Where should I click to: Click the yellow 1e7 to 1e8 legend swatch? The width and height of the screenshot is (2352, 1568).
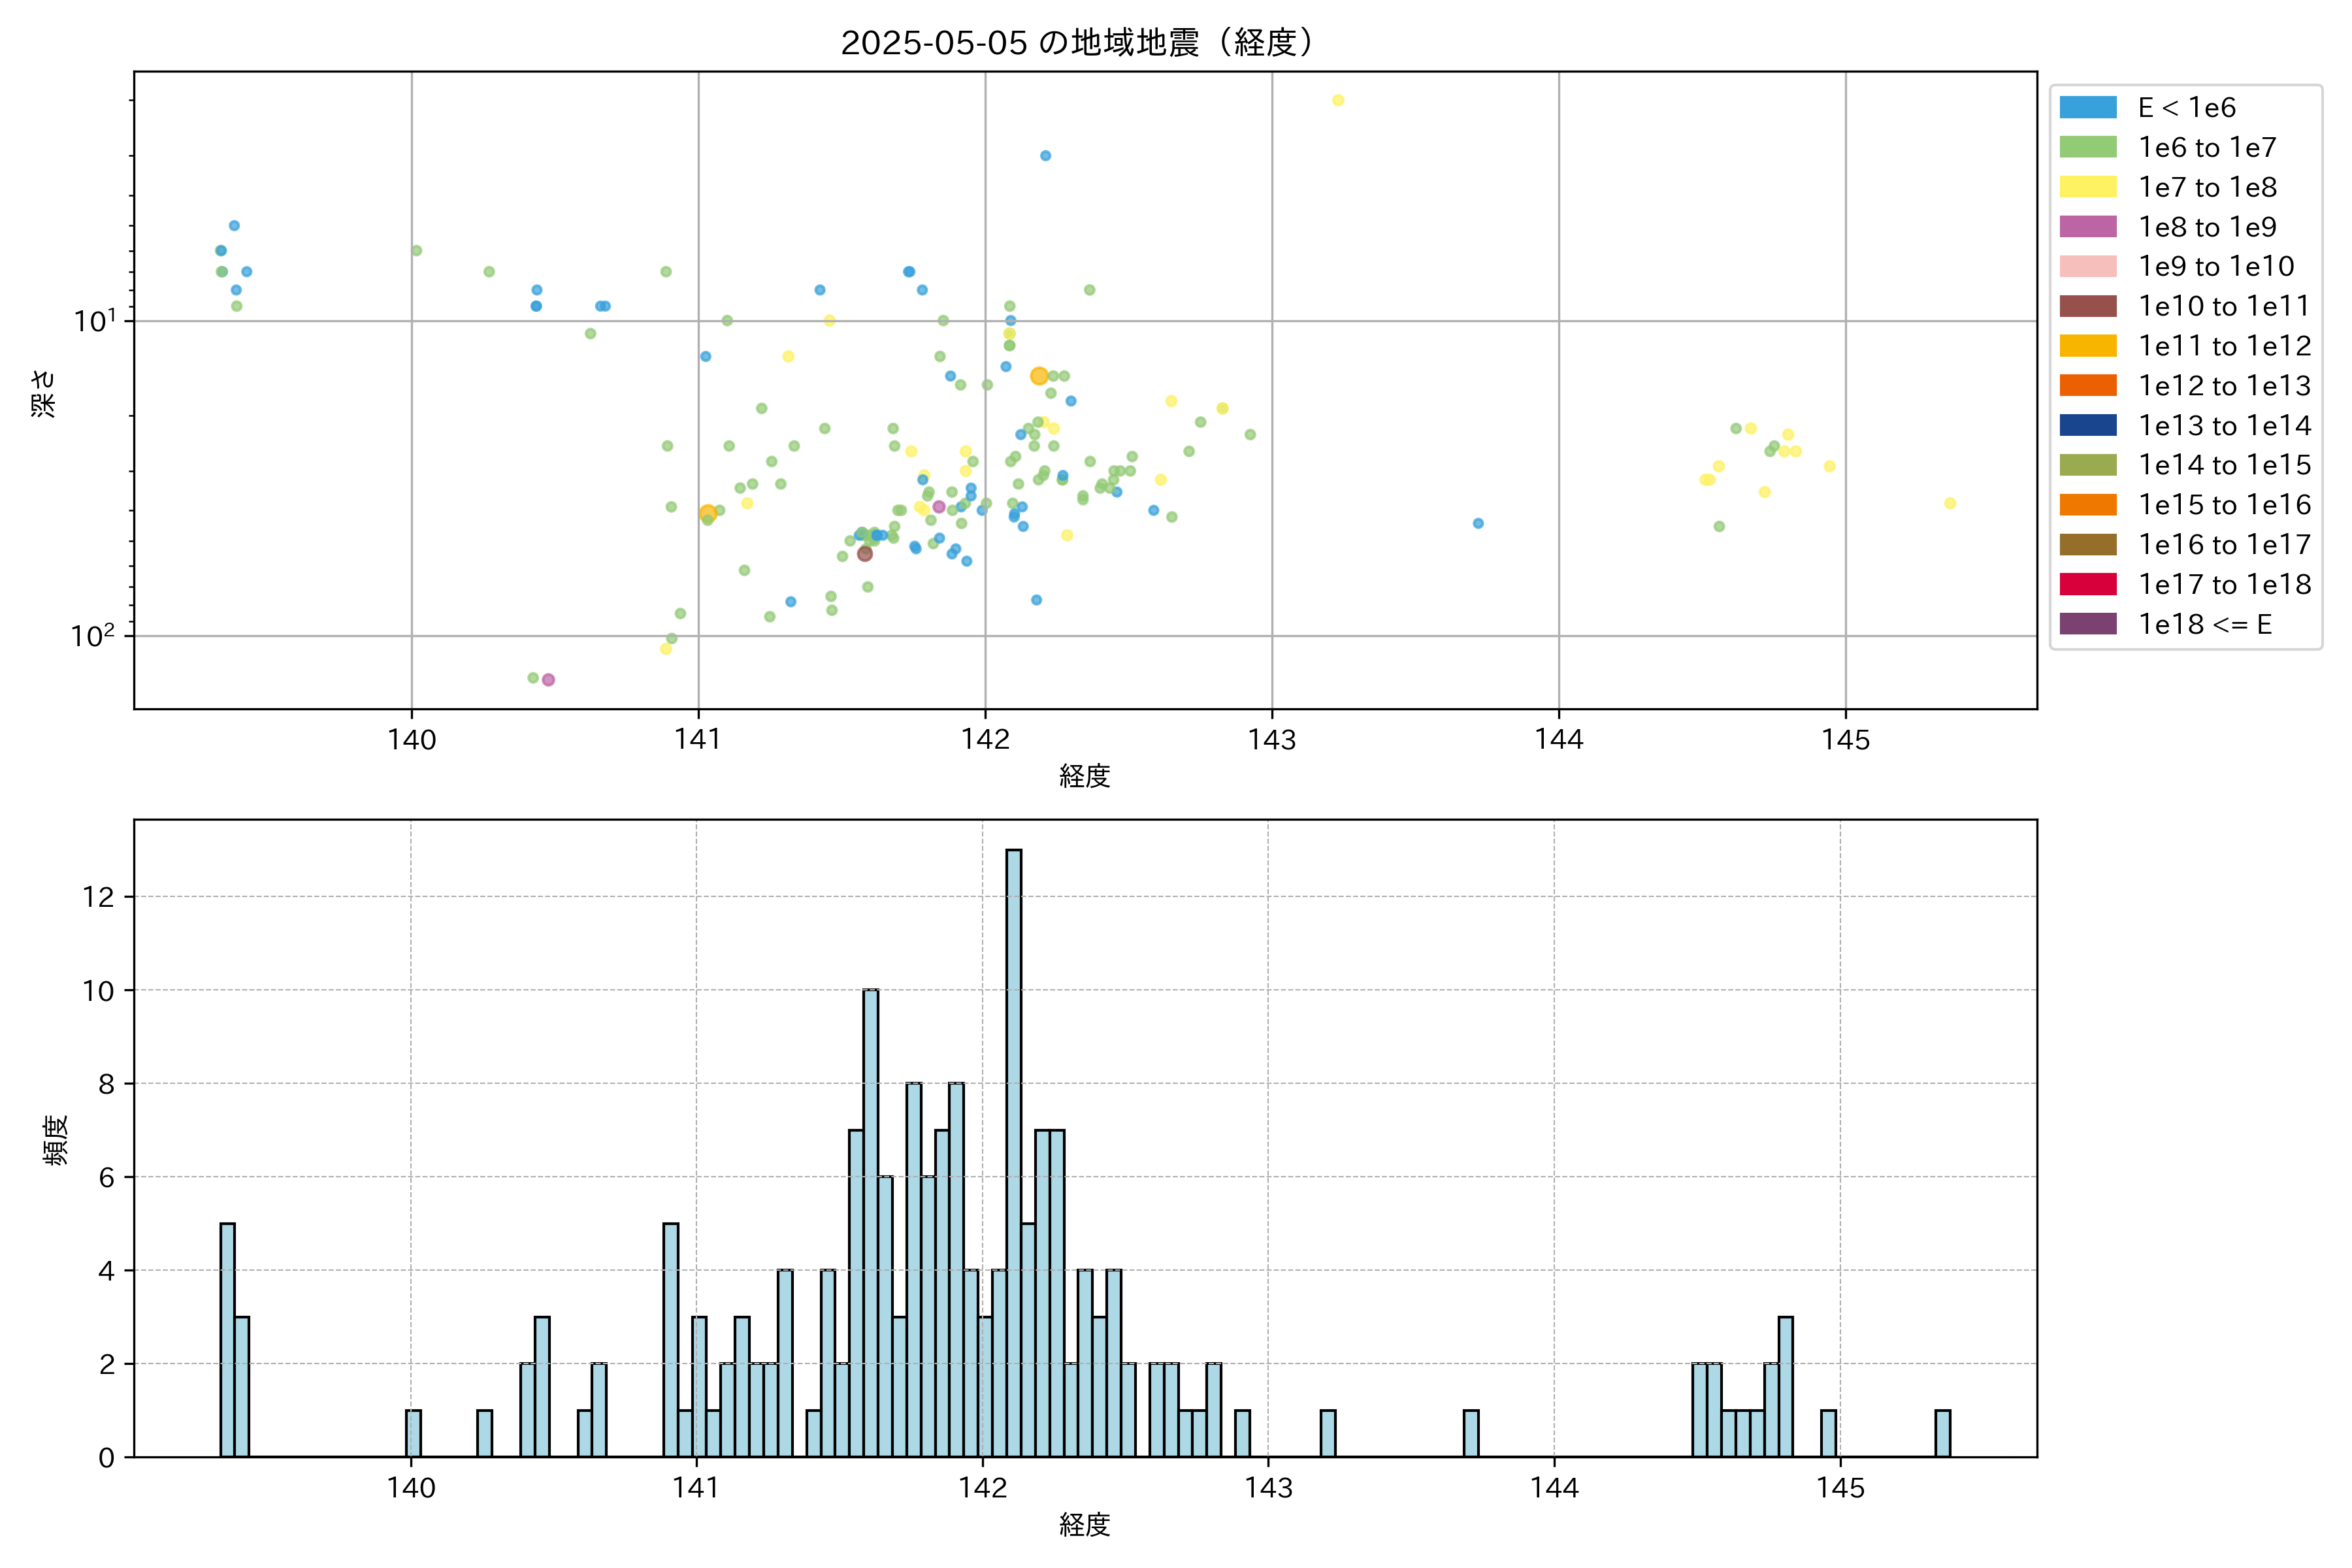tap(2087, 187)
